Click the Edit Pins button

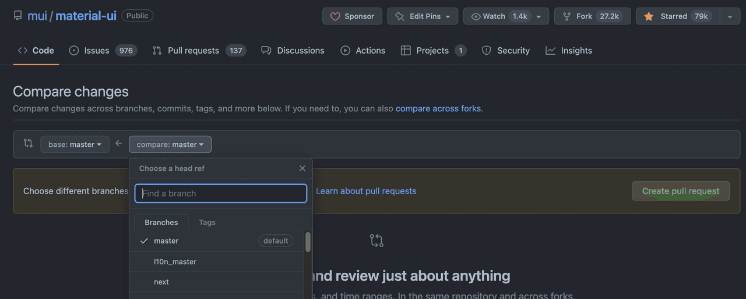coord(423,16)
